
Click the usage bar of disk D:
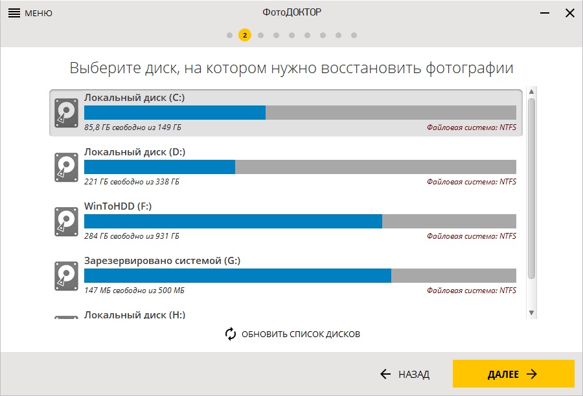(300, 167)
